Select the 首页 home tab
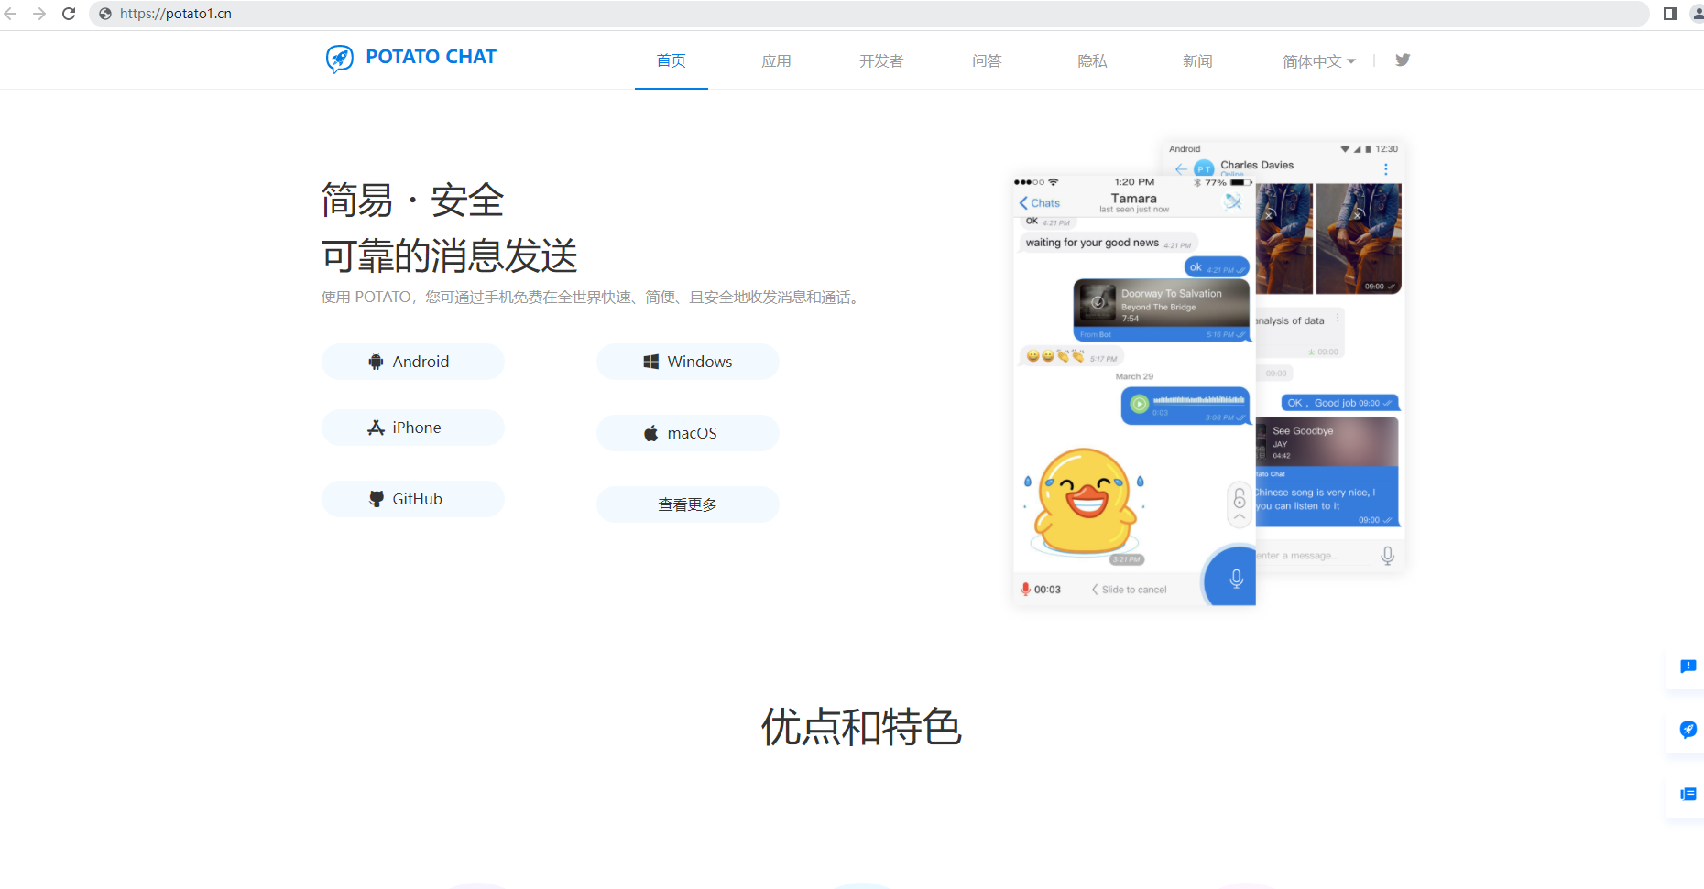 [671, 60]
